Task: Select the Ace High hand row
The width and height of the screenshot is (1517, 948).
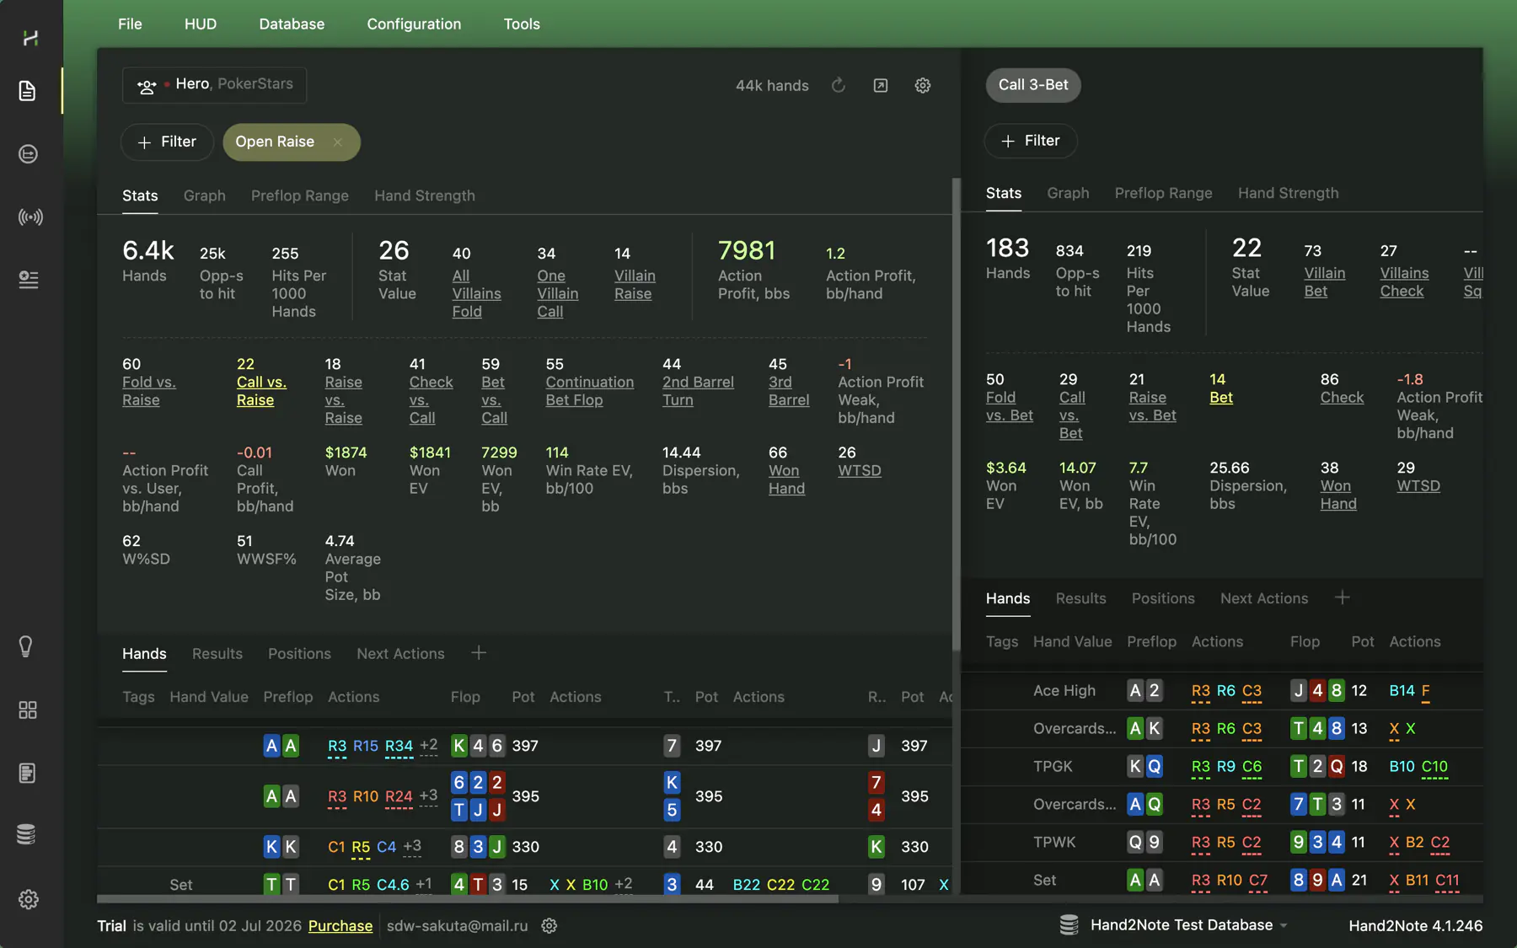Action: [x=1222, y=691]
